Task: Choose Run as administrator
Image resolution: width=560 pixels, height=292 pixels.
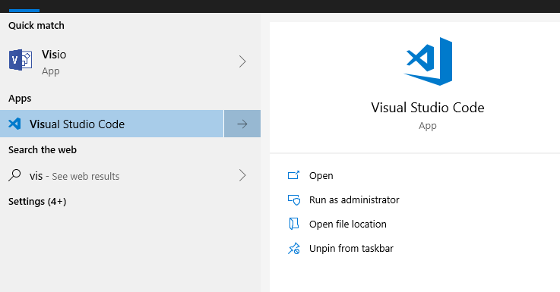Action: [x=354, y=199]
